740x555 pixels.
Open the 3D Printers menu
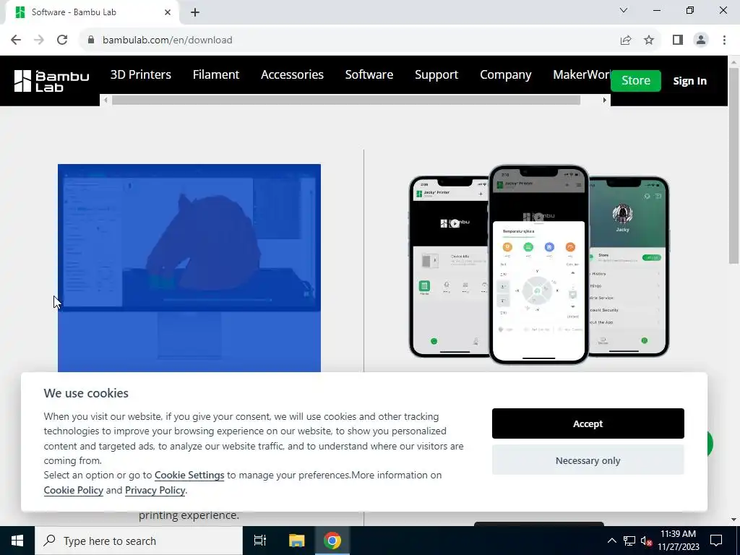click(x=141, y=74)
